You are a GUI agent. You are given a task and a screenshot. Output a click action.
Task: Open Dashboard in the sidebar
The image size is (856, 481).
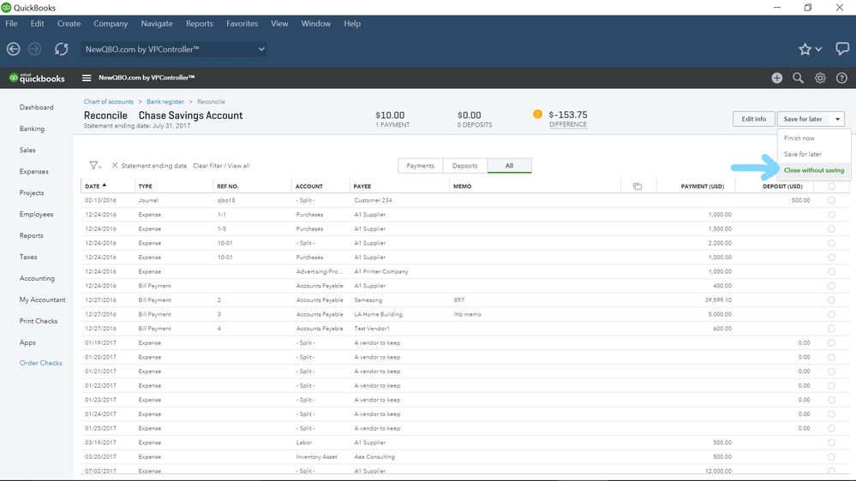tap(37, 107)
